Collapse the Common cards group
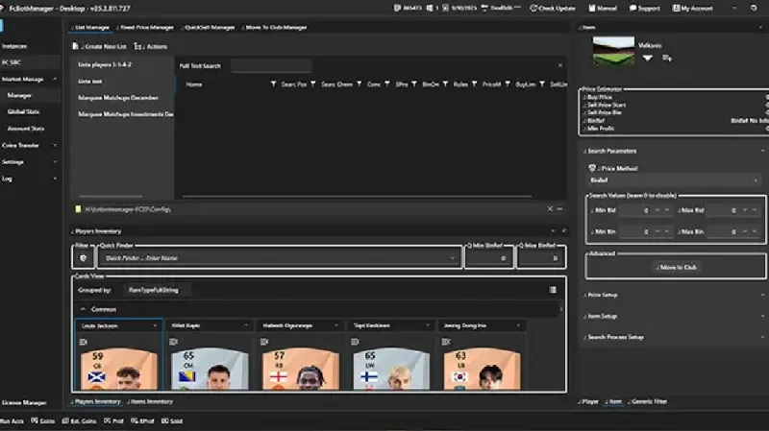The width and height of the screenshot is (769, 431). click(83, 309)
